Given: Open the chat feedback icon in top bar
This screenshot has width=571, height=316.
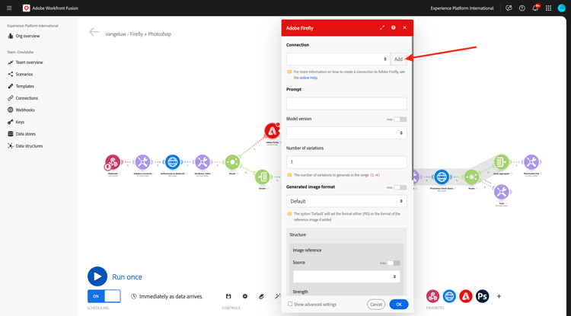Looking at the screenshot, I should pyautogui.click(x=509, y=8).
